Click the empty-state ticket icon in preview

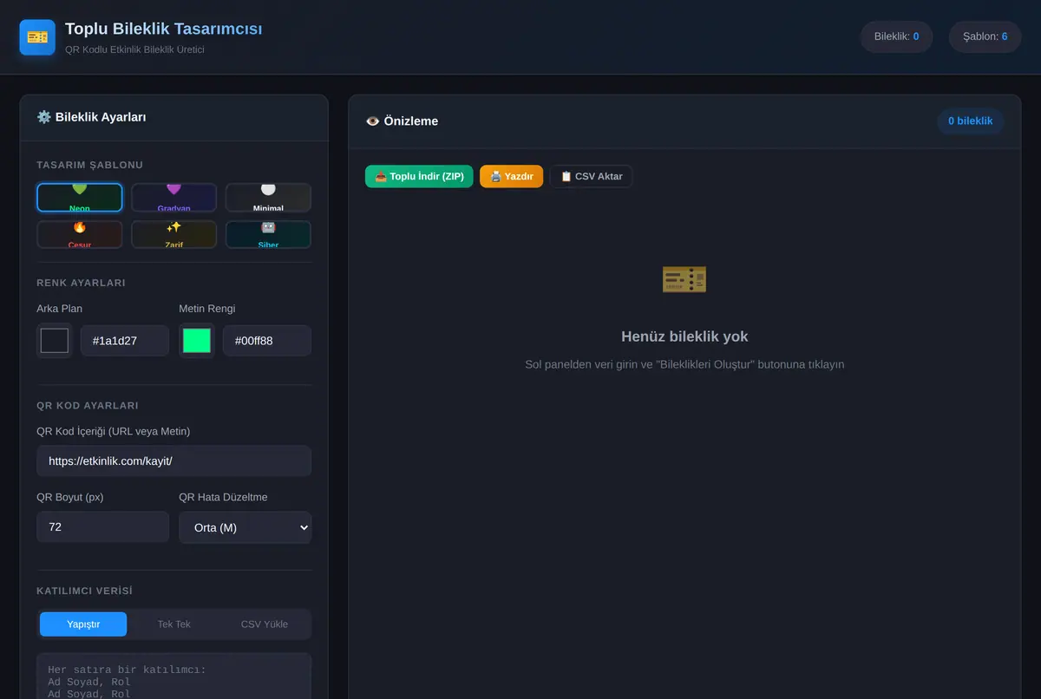coord(684,279)
